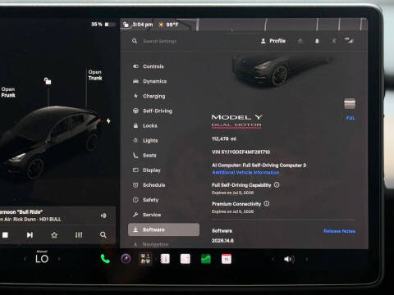Open climate controls via LO temperature
Image resolution: width=394 pixels, height=295 pixels.
(x=42, y=259)
